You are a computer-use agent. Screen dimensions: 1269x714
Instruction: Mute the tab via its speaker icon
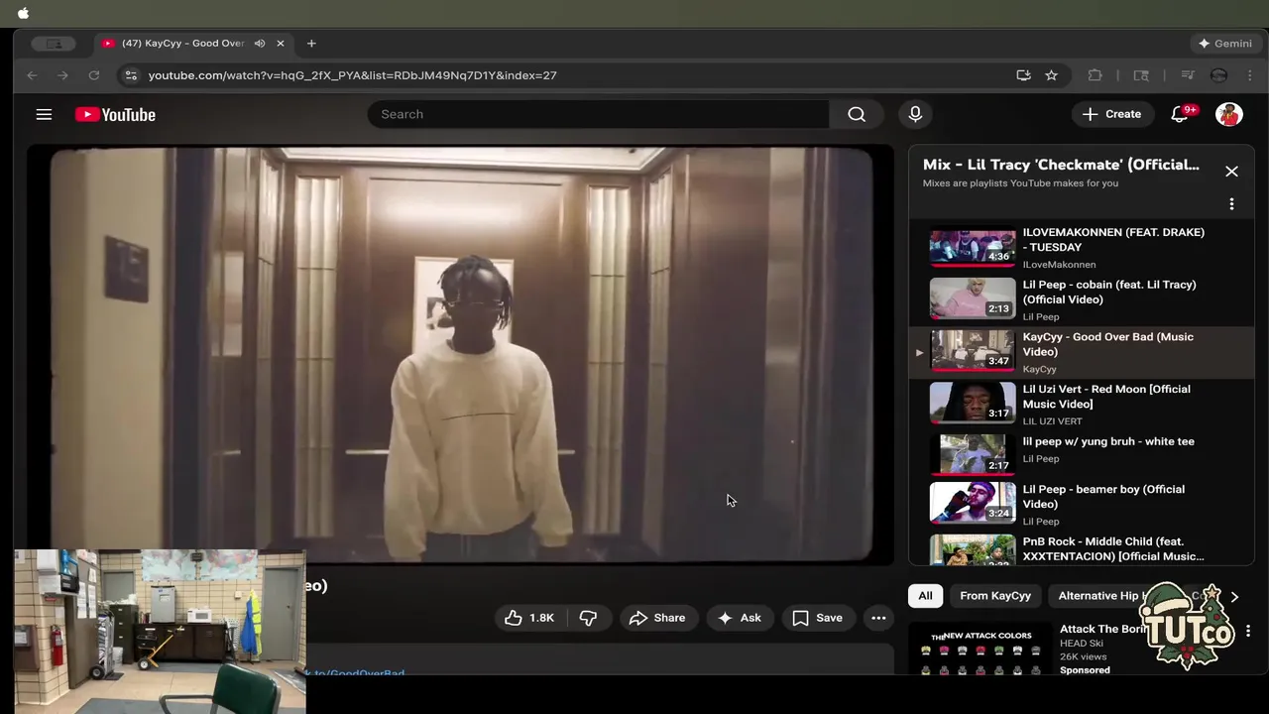(x=260, y=44)
